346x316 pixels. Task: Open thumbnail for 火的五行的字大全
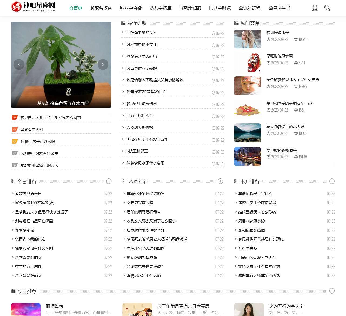(x=249, y=310)
